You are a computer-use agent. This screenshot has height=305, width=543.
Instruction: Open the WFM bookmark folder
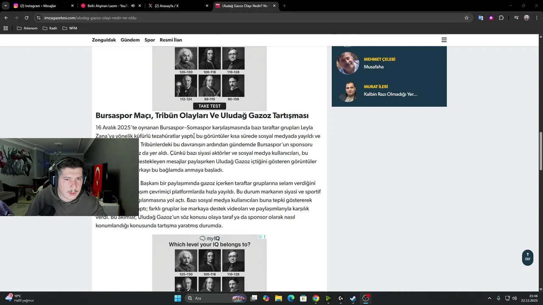click(x=70, y=28)
